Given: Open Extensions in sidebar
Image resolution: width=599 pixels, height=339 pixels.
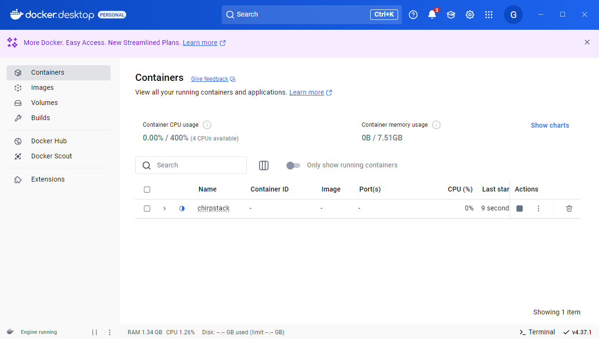Looking at the screenshot, I should click(59, 180).
